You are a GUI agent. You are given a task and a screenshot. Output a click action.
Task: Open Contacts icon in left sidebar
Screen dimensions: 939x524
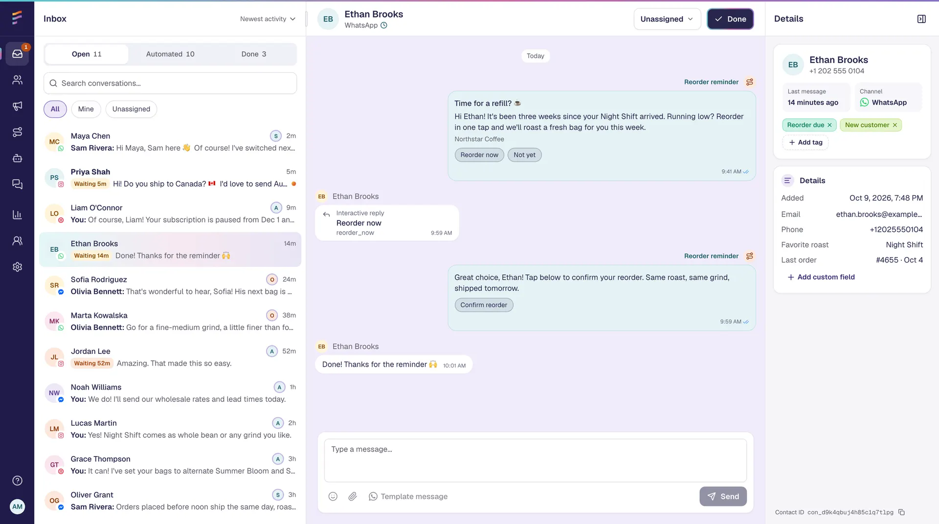pyautogui.click(x=17, y=80)
